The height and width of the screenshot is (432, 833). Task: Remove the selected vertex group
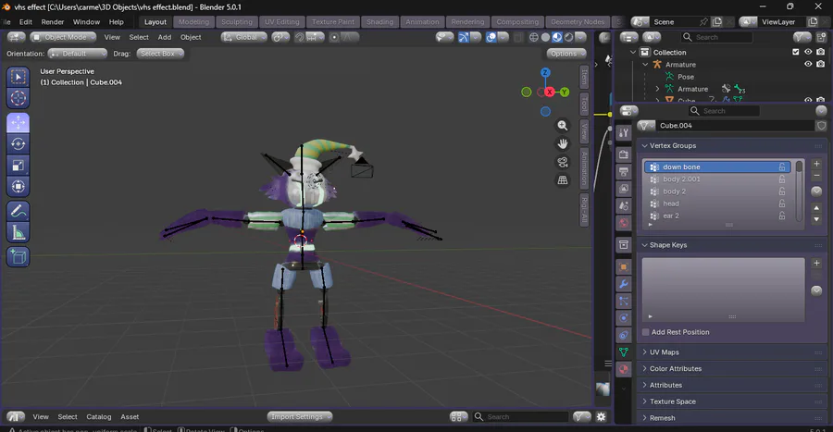tap(816, 176)
